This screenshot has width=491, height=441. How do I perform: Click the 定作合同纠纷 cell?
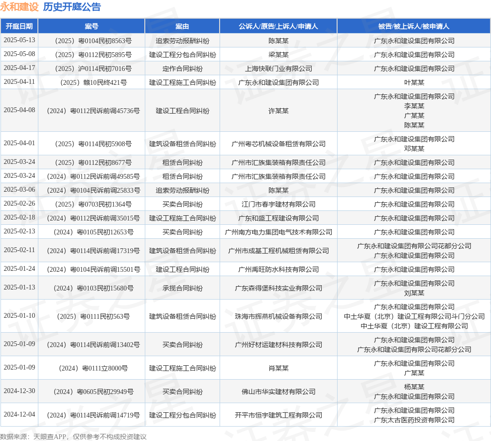(x=182, y=69)
